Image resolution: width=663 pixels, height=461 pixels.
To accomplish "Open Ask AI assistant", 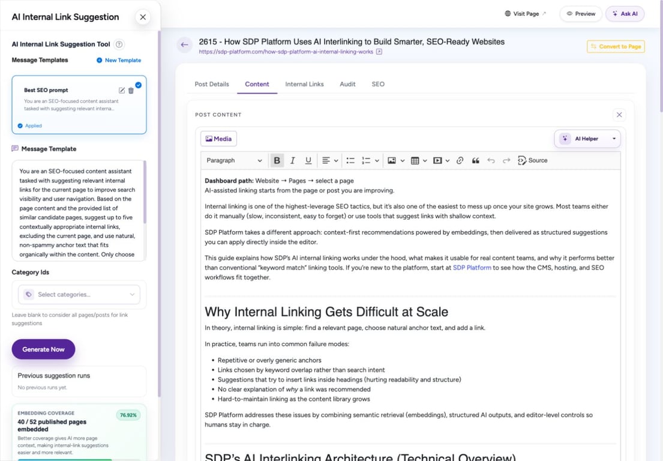I will click(625, 14).
